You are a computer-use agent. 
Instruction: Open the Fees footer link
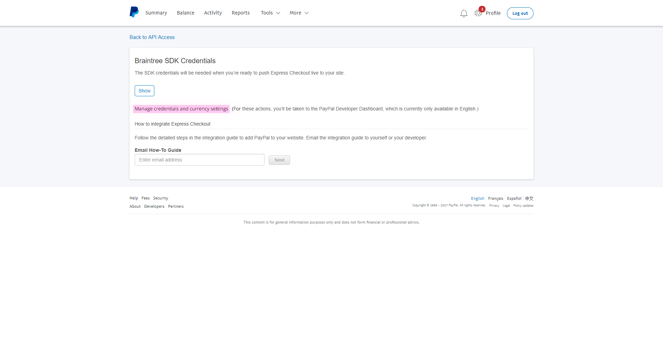pyautogui.click(x=145, y=198)
